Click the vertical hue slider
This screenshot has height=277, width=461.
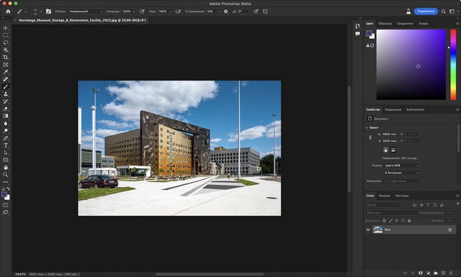pyautogui.click(x=453, y=65)
